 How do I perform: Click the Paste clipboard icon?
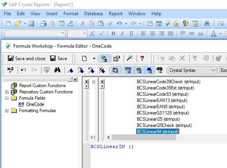pos(101,23)
